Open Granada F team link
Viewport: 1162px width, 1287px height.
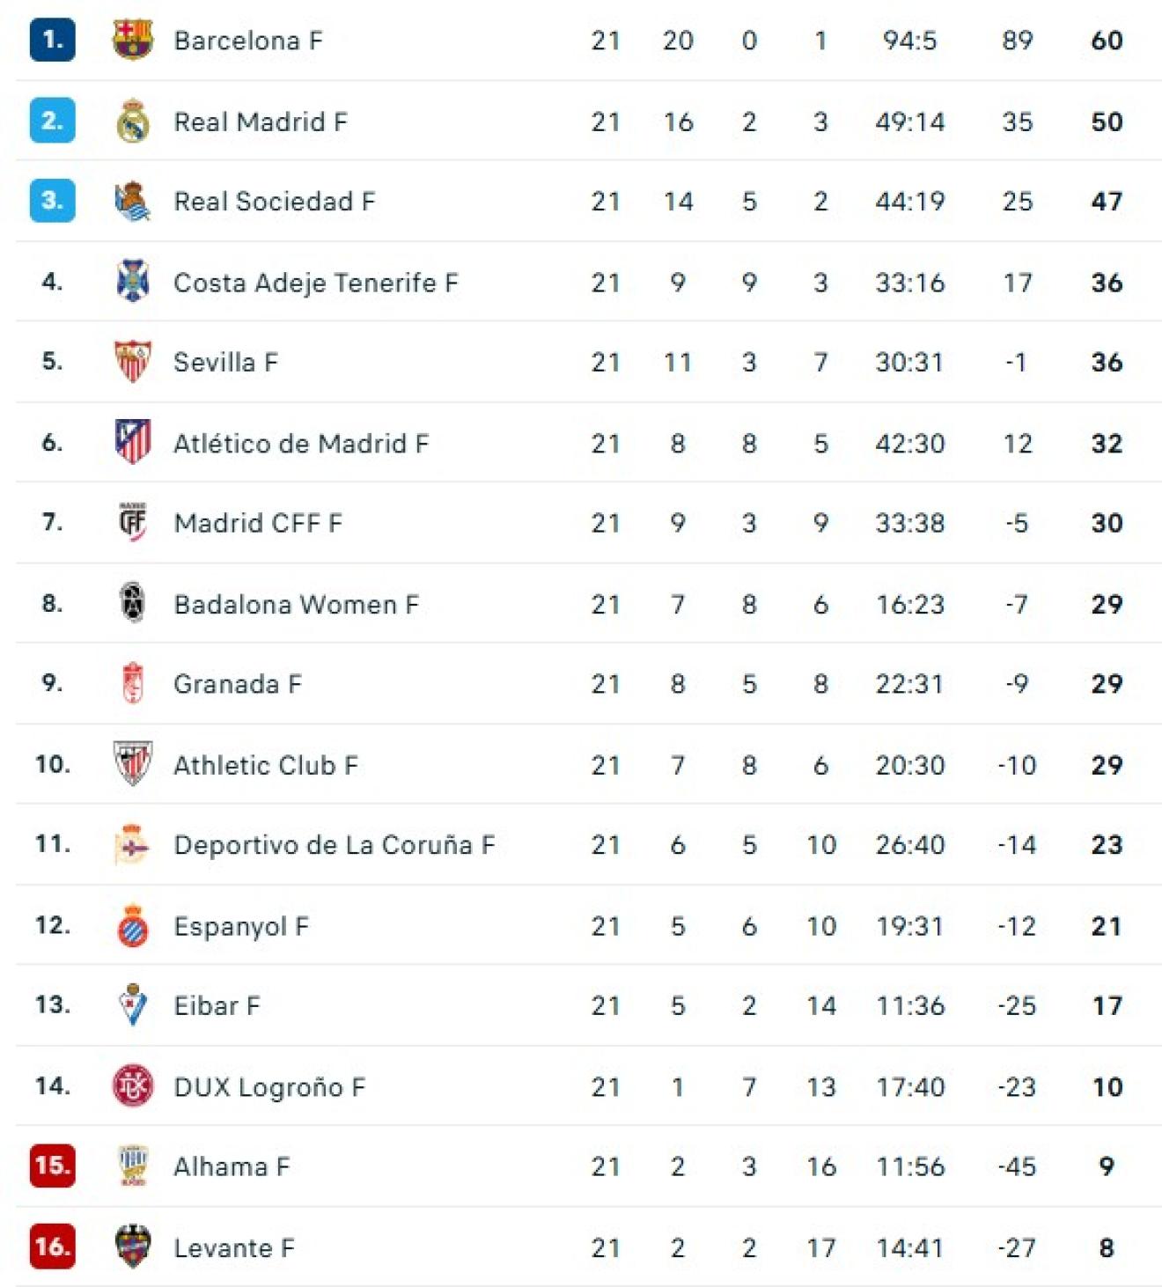(238, 684)
